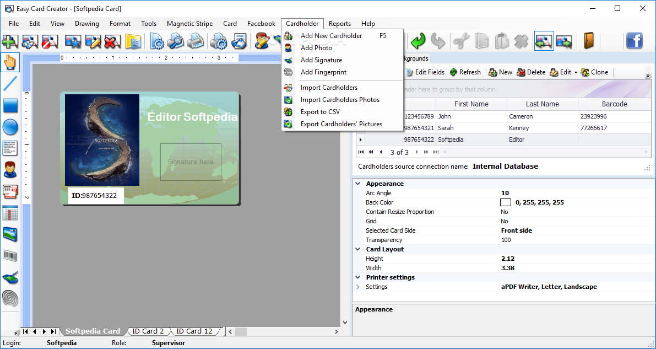This screenshot has height=349, width=656.
Task: Go to first cardholder record
Action: (x=361, y=152)
